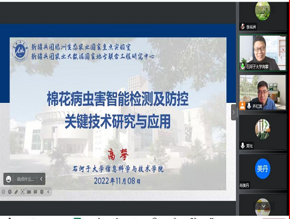
Task: Click the video camera icon in toolbar
Action: coord(29,192)
